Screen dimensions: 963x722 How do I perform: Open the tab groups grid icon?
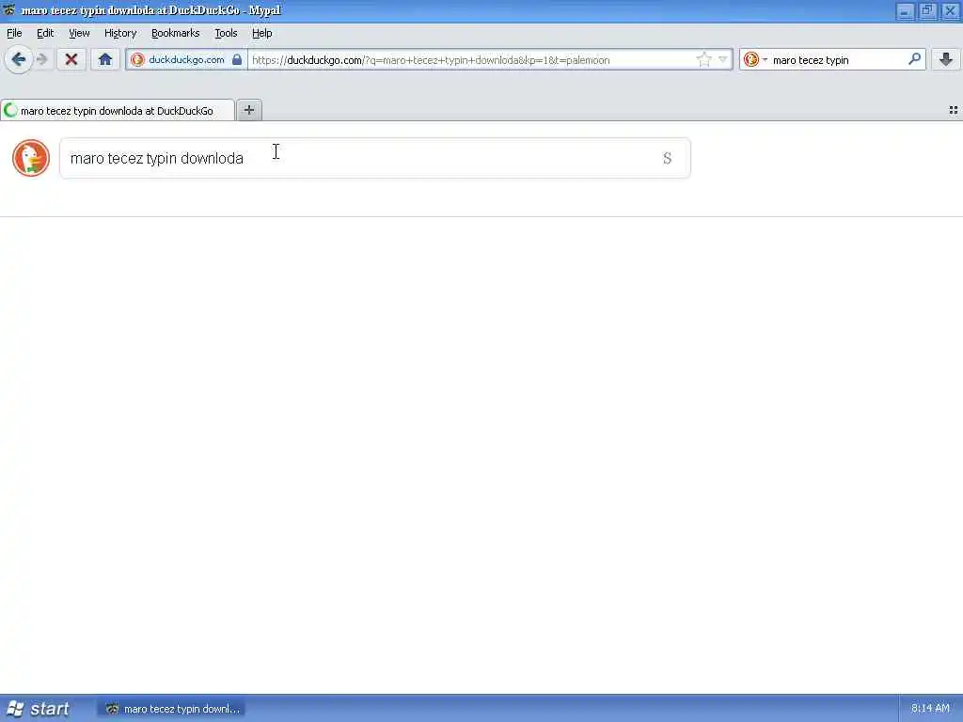tap(954, 111)
